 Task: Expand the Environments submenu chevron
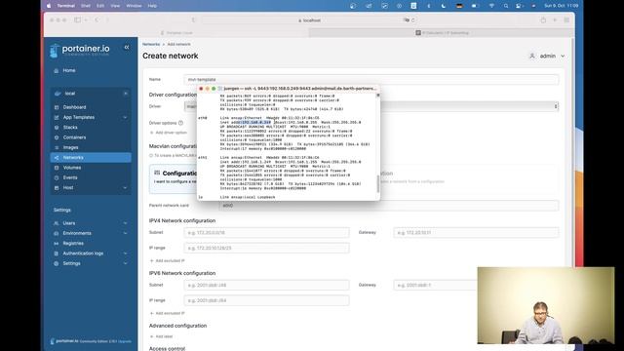[x=125, y=233]
